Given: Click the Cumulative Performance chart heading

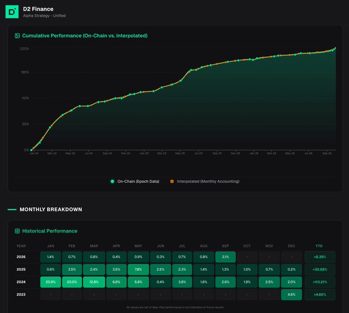Looking at the screenshot, I should (85, 36).
